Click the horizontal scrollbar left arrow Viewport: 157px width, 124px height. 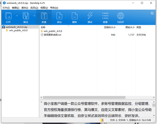point(41,97)
